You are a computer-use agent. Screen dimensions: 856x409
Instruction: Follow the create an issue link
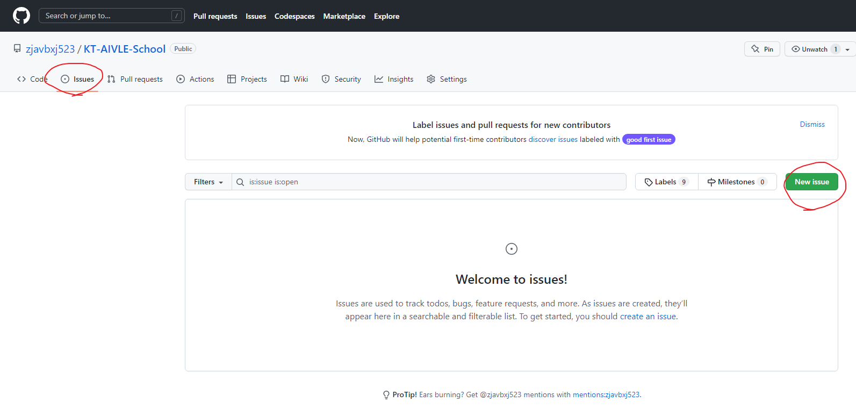[648, 316]
